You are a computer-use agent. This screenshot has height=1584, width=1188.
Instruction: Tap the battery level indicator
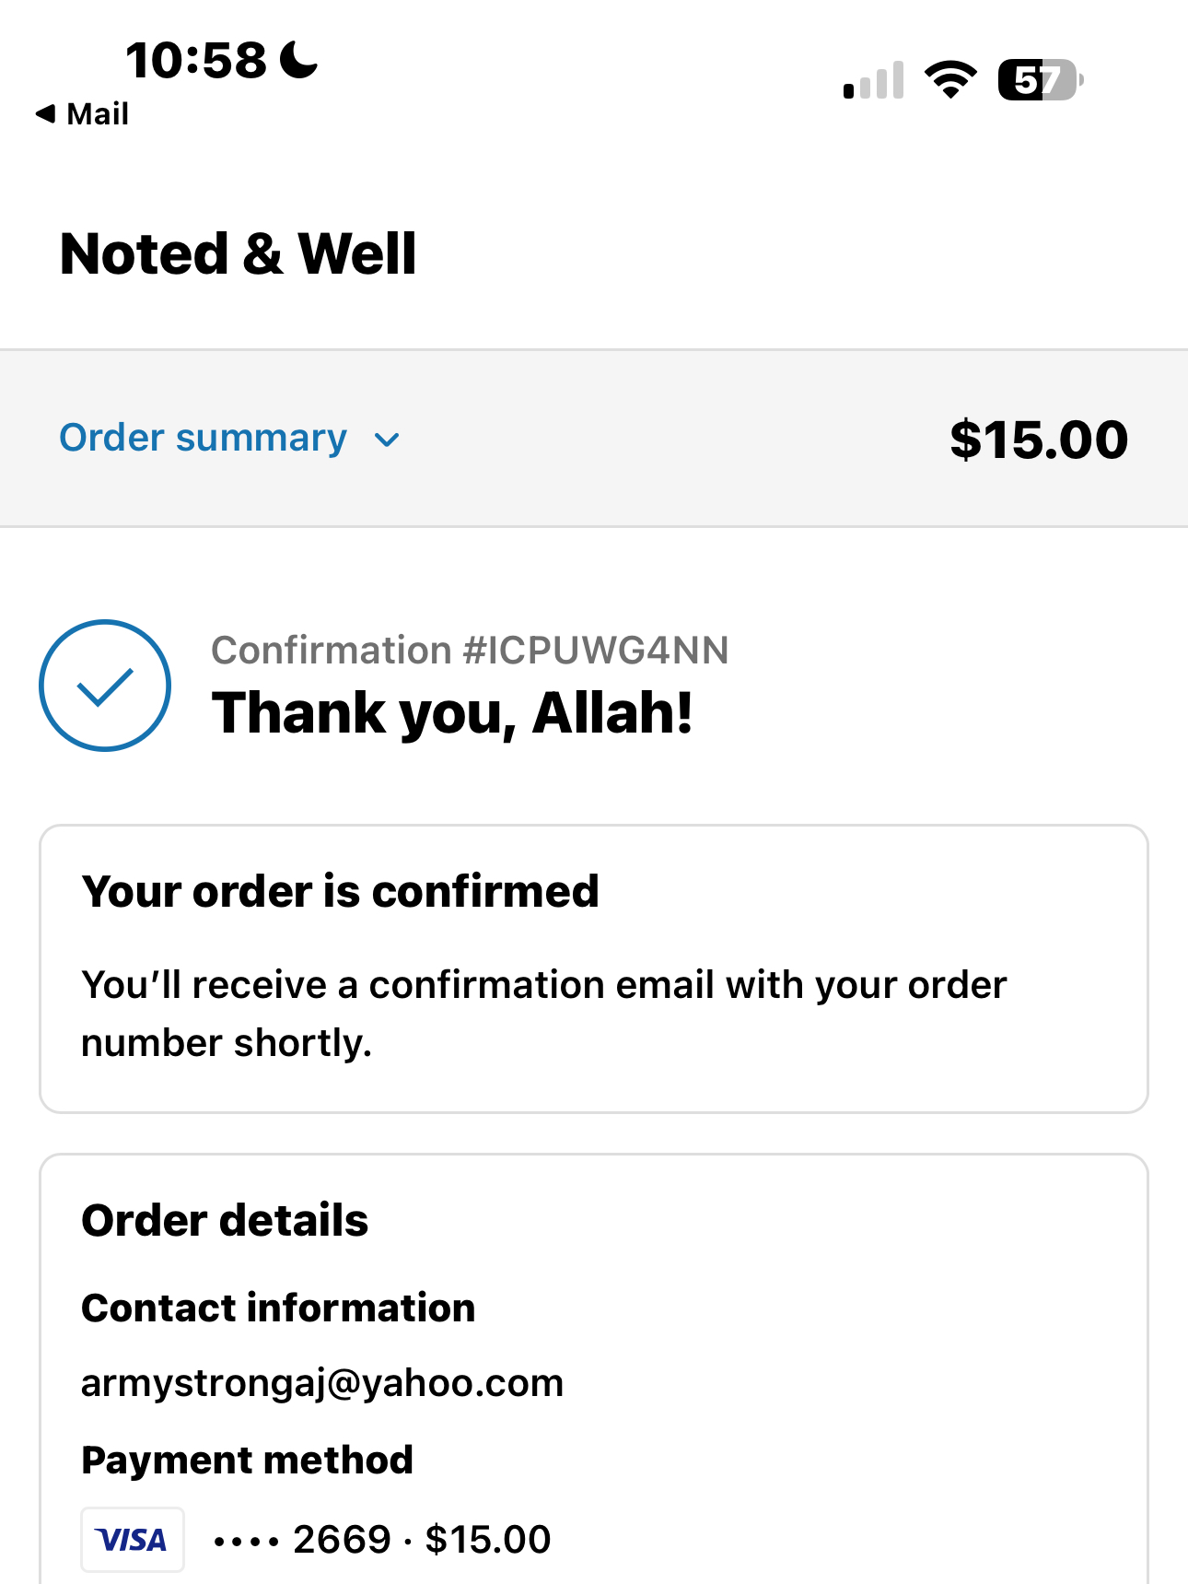(1040, 80)
